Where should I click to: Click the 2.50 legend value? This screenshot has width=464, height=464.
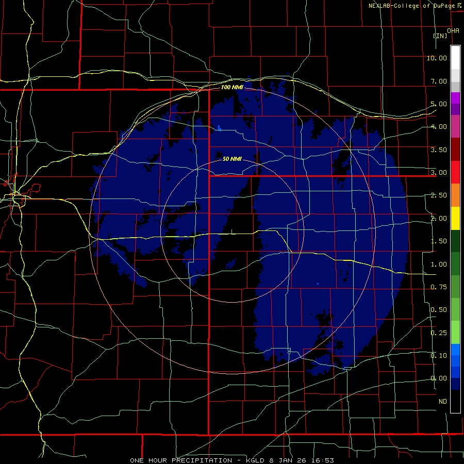[x=439, y=195]
